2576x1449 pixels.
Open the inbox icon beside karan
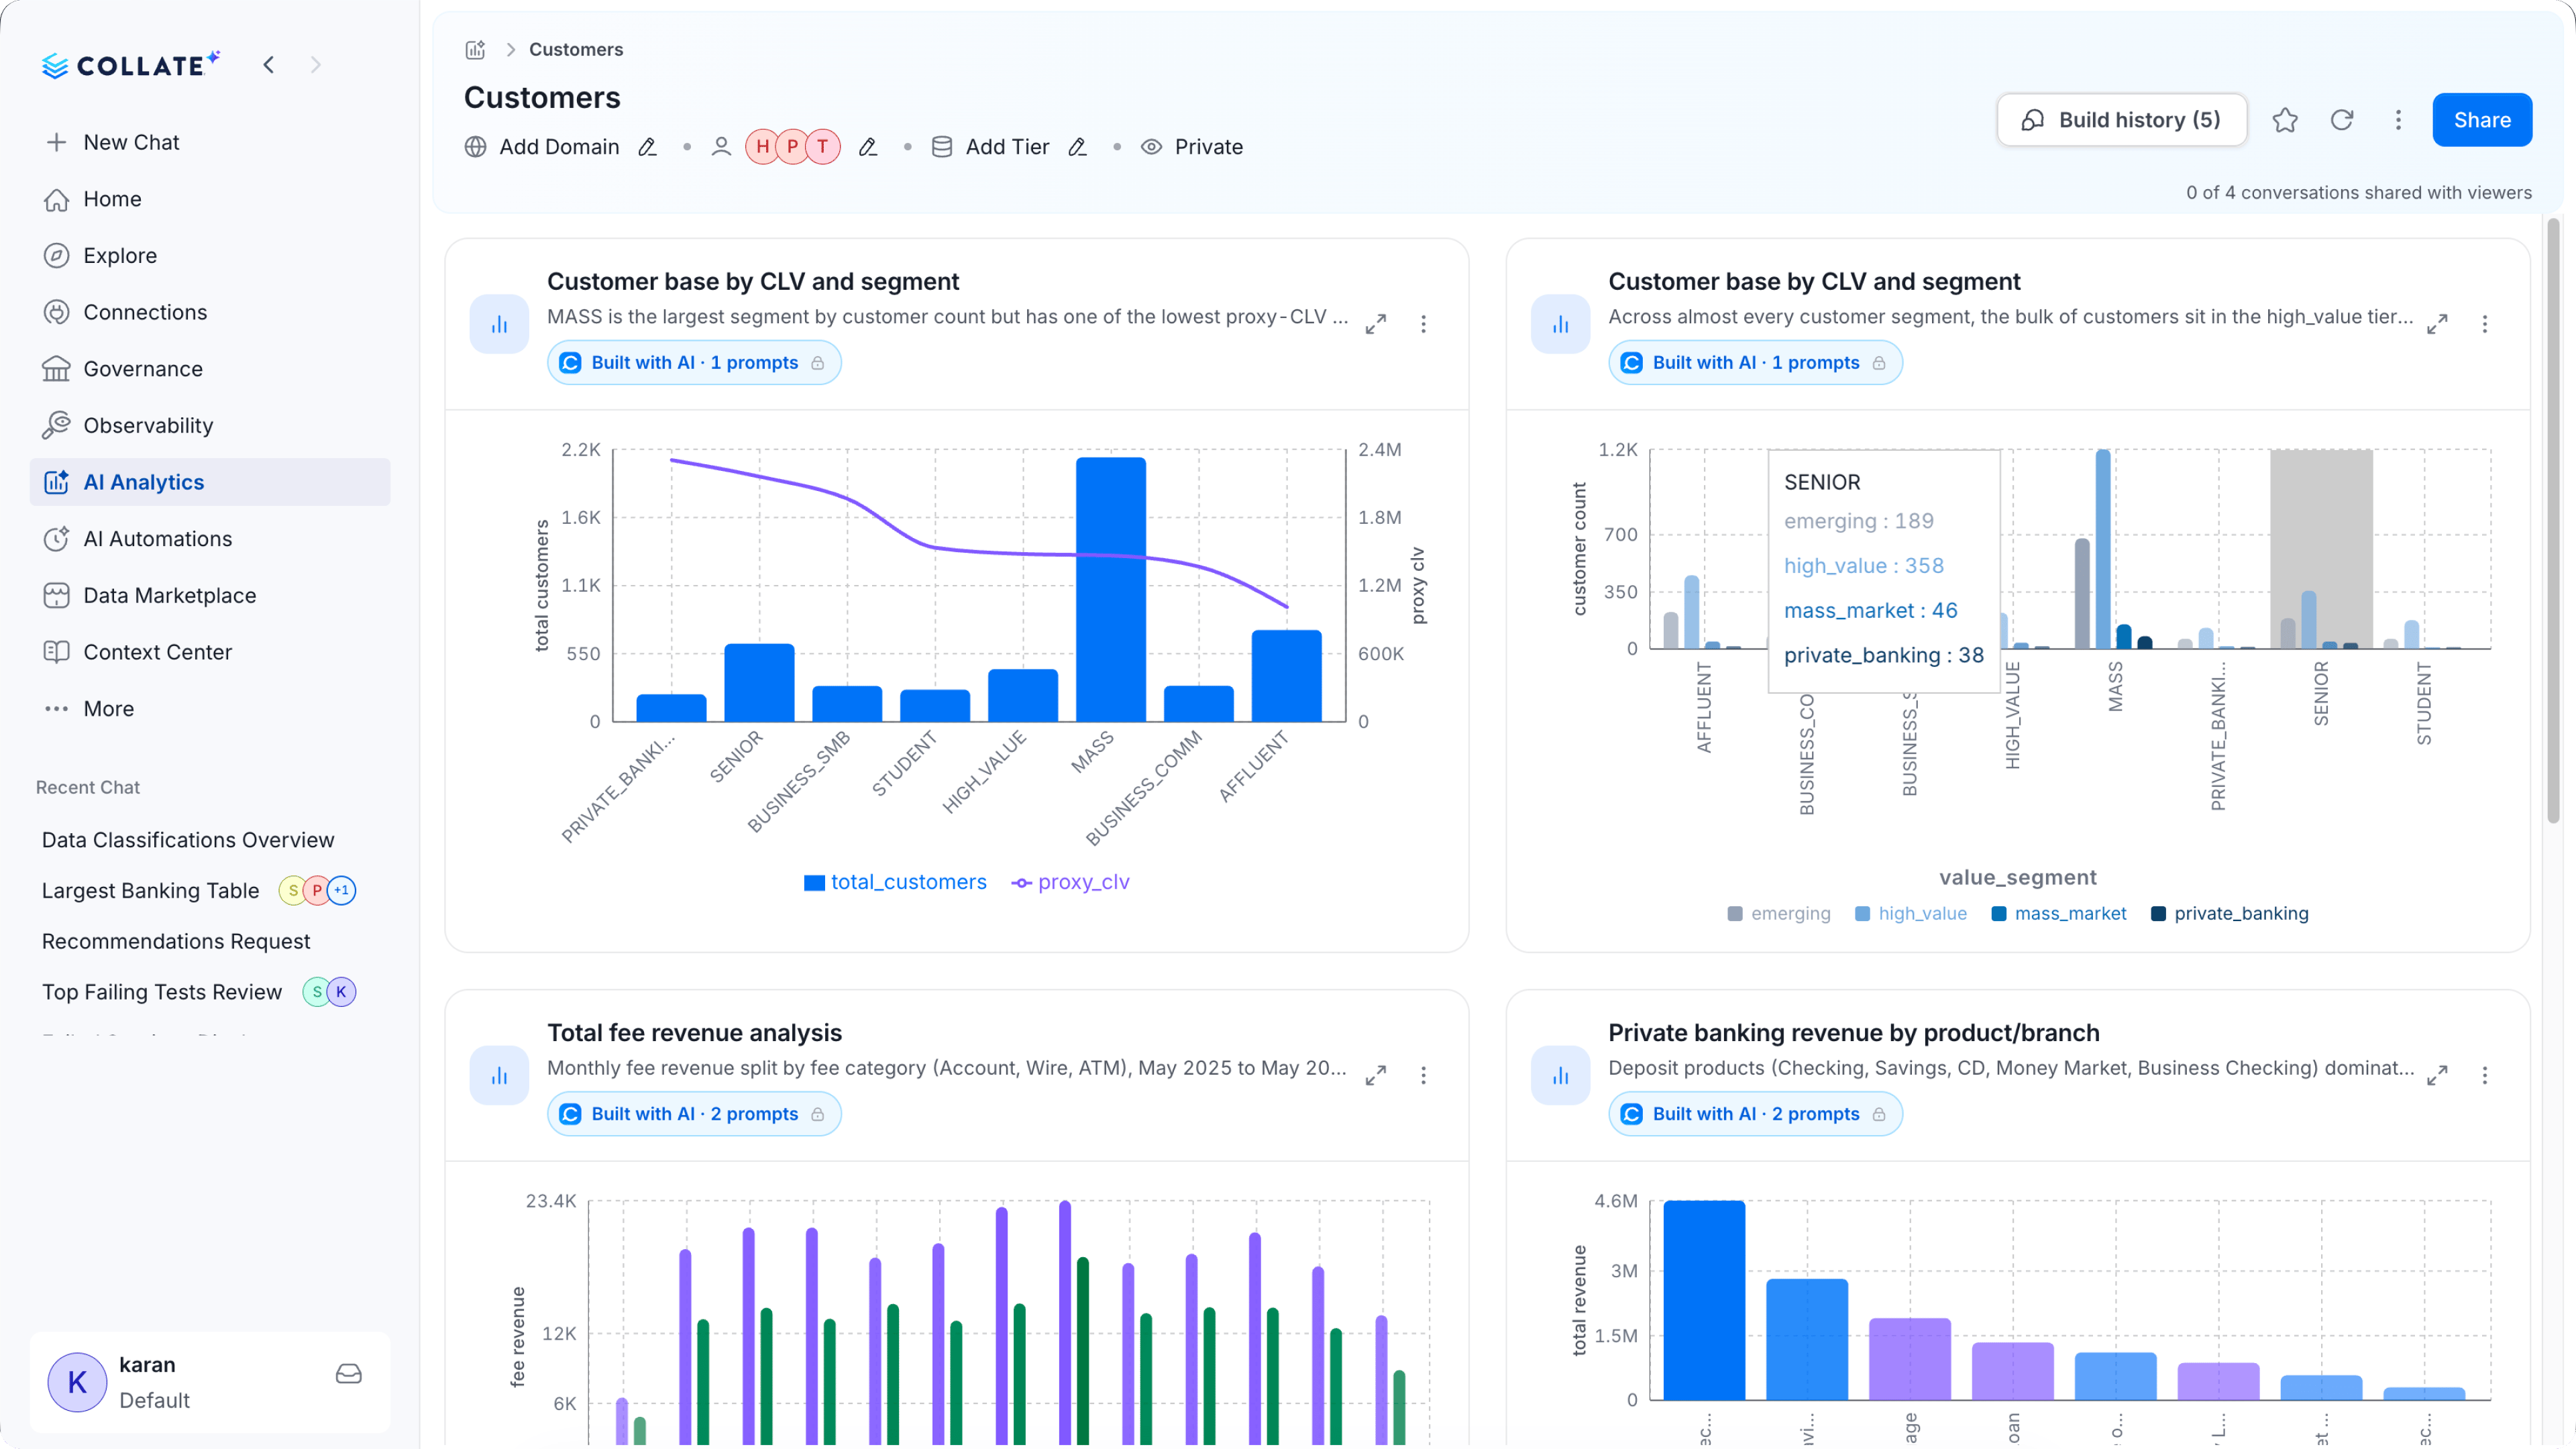[x=349, y=1374]
